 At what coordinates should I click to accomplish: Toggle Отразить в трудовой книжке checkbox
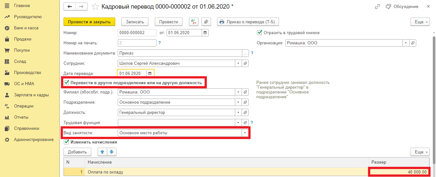[x=259, y=33]
